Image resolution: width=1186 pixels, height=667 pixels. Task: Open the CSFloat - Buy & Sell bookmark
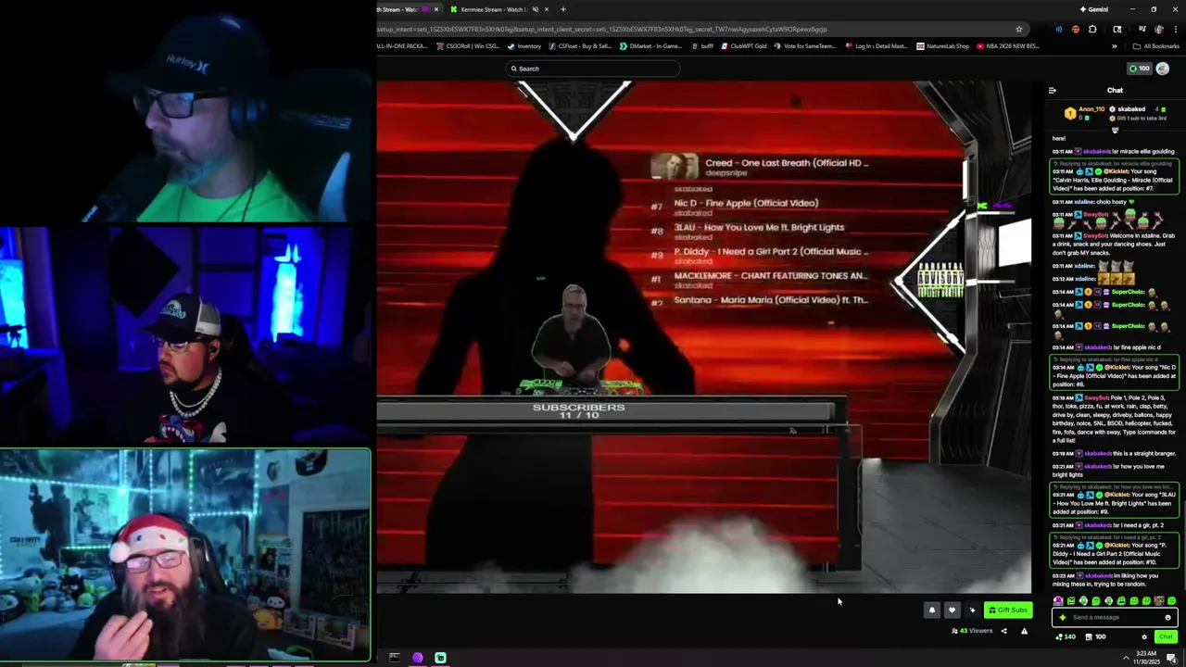coord(580,46)
